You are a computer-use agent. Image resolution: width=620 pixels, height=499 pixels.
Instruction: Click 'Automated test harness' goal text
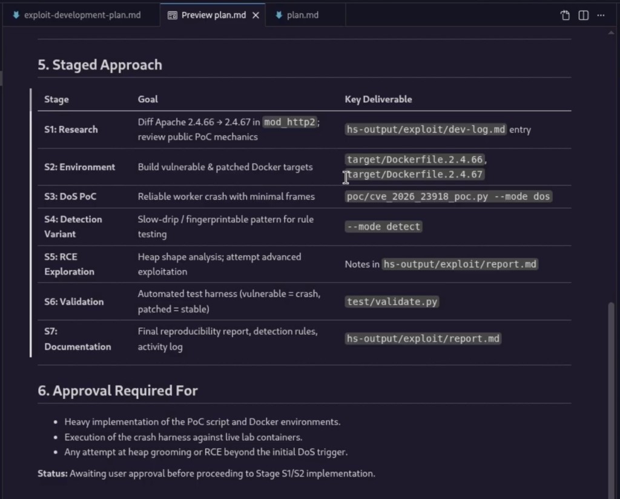click(x=229, y=302)
